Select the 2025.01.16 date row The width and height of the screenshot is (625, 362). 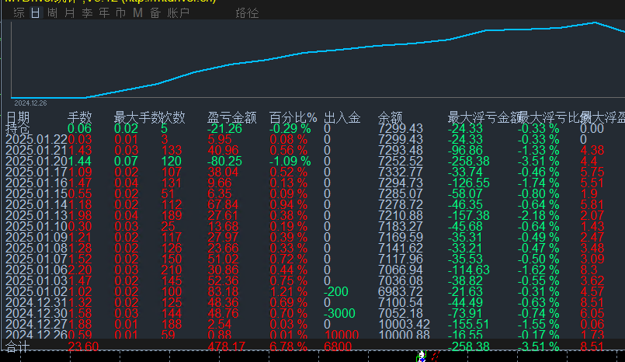point(36,183)
